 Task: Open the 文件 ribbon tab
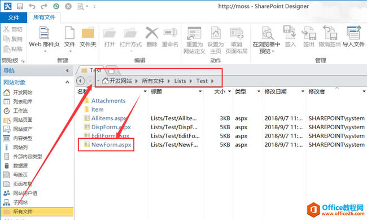(x=14, y=17)
